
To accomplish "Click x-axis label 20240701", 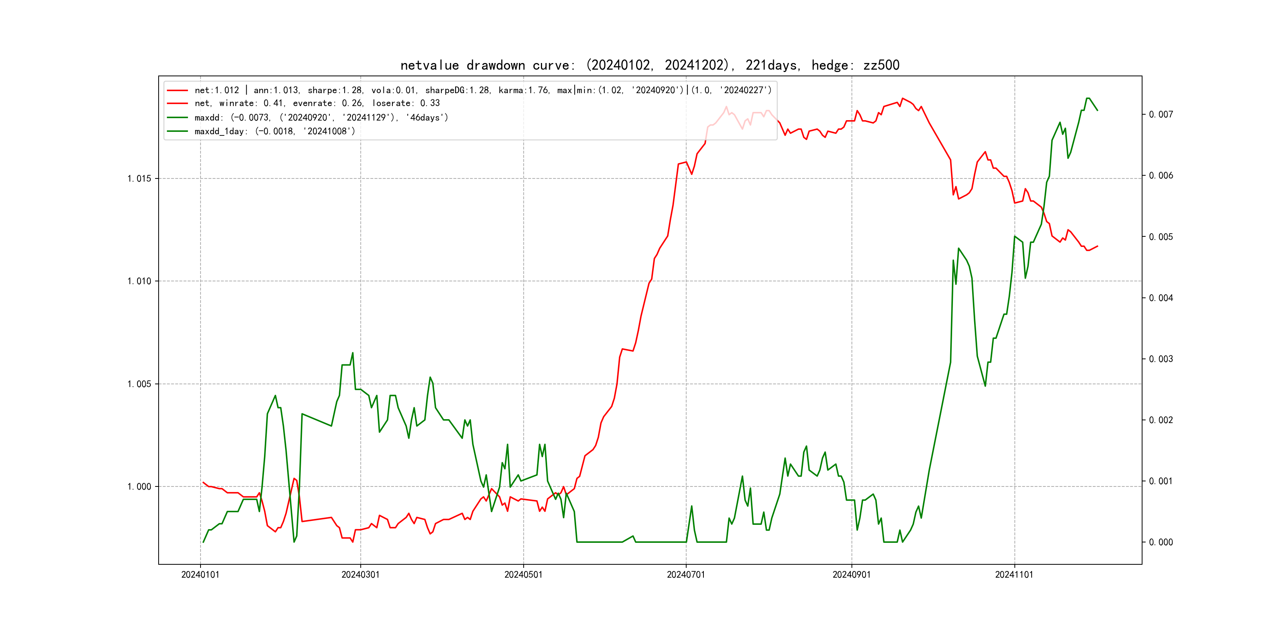I will (686, 575).
